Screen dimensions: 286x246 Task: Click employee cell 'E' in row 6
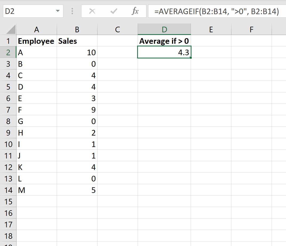click(x=37, y=98)
